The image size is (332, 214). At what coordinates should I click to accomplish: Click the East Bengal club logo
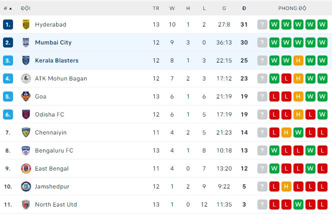(26, 168)
